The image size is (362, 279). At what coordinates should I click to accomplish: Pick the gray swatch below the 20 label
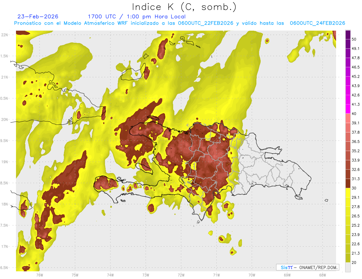348,267
